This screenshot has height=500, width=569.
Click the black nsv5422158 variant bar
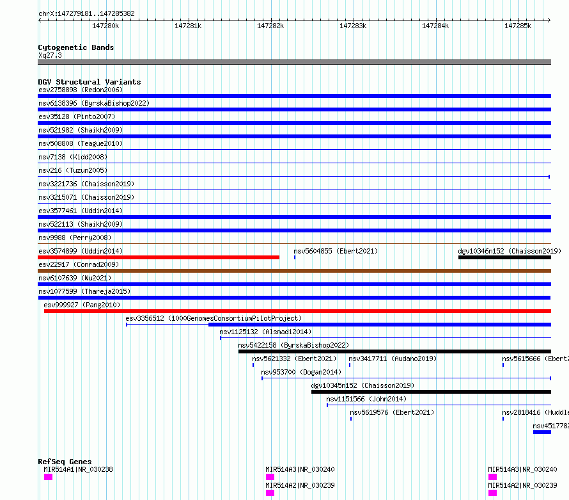coord(395,351)
